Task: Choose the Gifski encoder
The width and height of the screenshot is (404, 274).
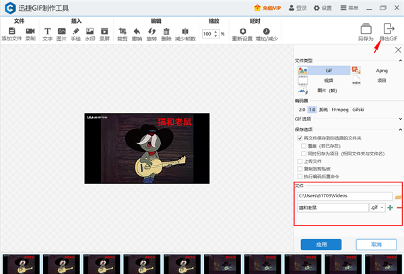Action: coord(358,110)
